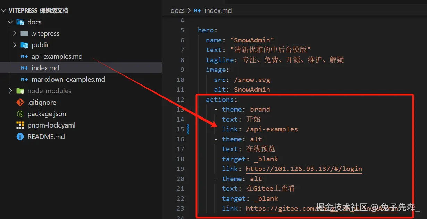Click the text "在Gitee上查看" on line 21
The width and height of the screenshot is (427, 219).
270,189
